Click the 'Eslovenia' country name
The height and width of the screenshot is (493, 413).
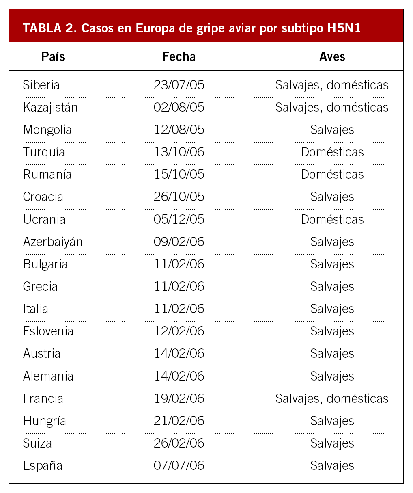tap(48, 331)
